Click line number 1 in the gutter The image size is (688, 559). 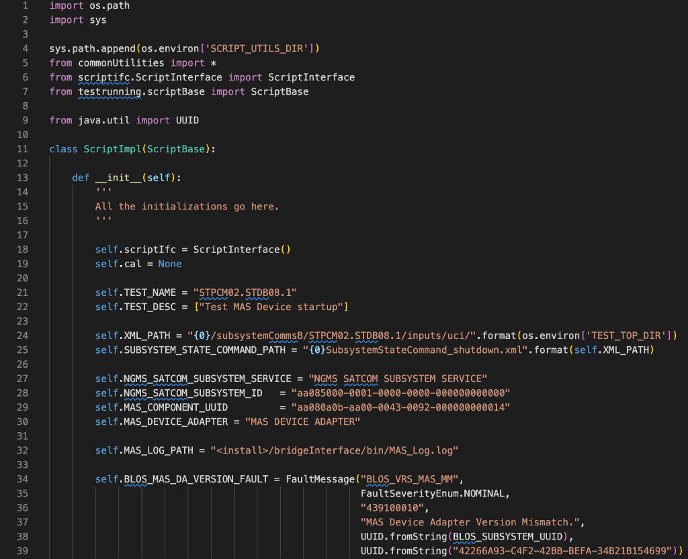(25, 5)
